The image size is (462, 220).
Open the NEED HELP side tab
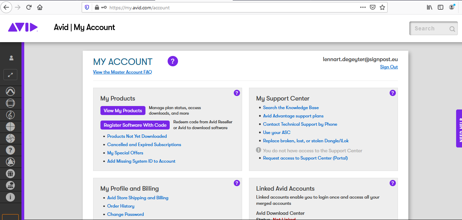point(459,128)
